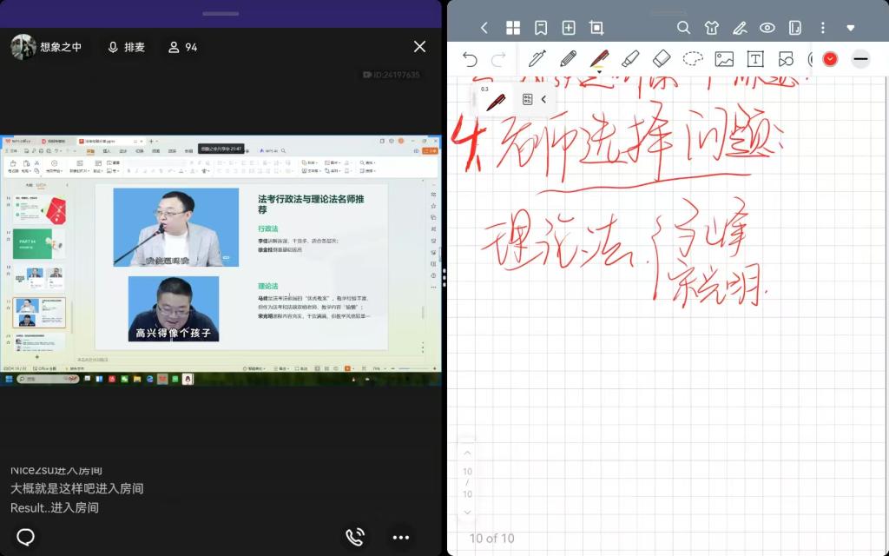Toggle bookmark for current page
Screen dimensions: 889x556
coord(541,28)
